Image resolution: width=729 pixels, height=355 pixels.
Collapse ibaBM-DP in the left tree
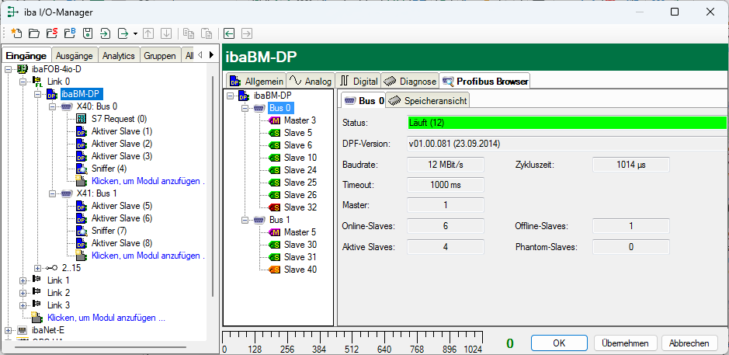point(38,94)
